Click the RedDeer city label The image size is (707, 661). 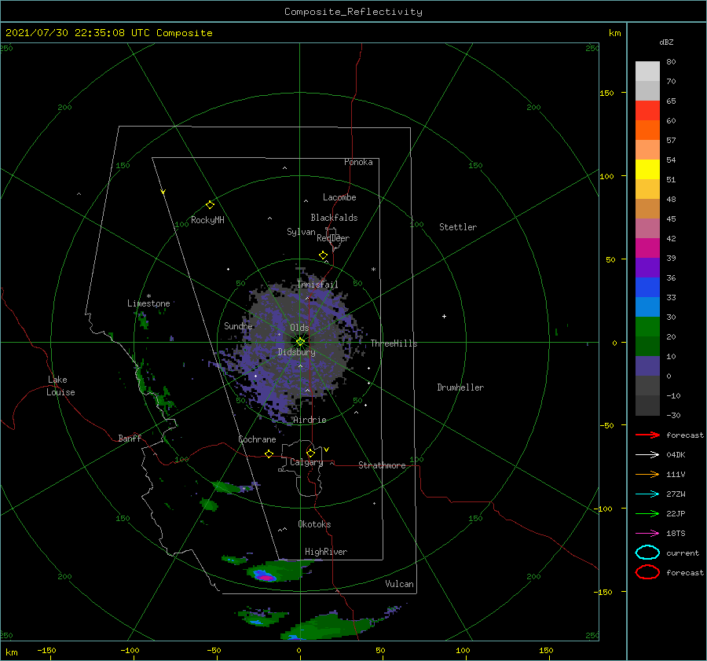point(333,238)
